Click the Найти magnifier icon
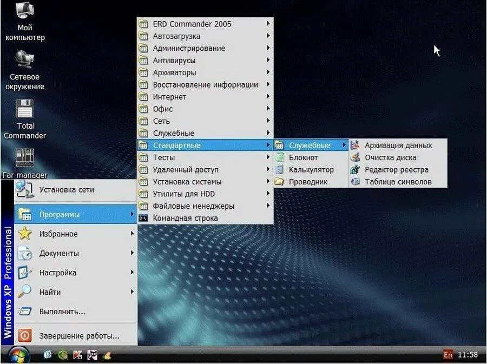The height and width of the screenshot is (364, 487). click(24, 292)
